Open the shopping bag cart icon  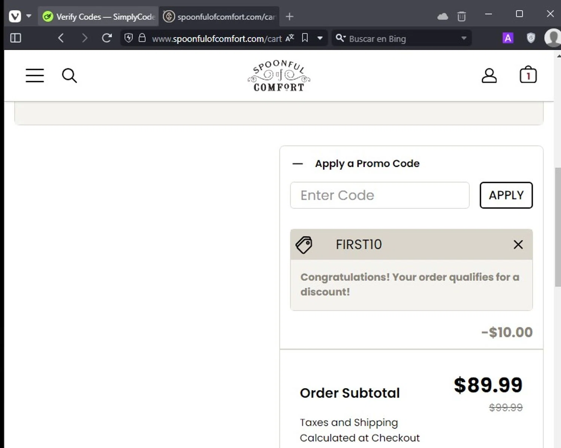pyautogui.click(x=528, y=74)
